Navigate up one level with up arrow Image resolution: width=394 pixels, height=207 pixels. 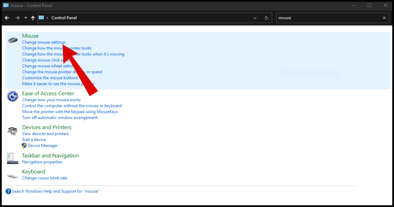33,18
